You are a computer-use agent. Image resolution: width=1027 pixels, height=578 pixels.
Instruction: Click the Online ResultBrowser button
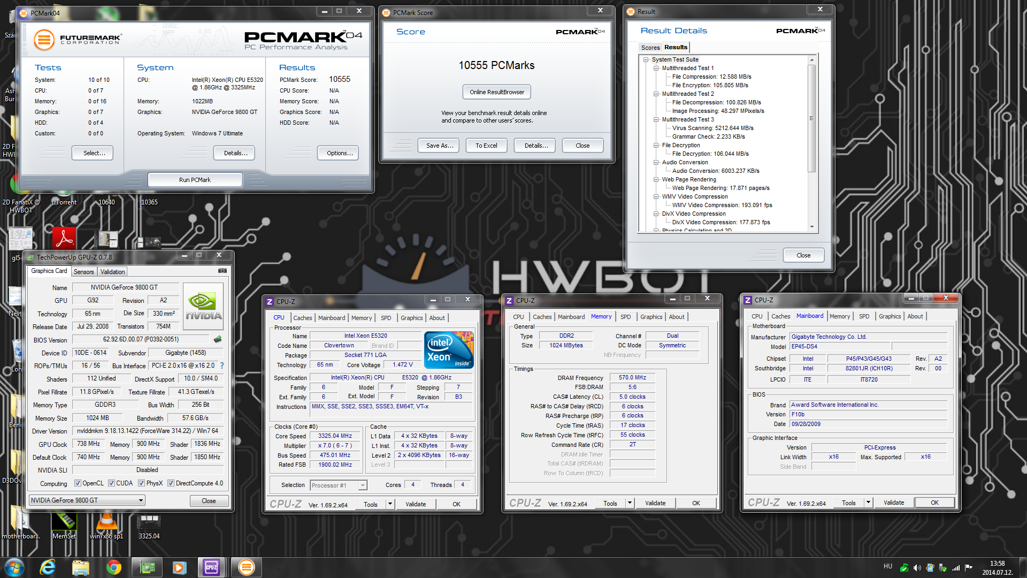click(x=497, y=92)
